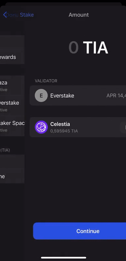Viewport: 126px width, 261px height.
Task: Select the background row ending in 'aza'
Action: pos(12,86)
